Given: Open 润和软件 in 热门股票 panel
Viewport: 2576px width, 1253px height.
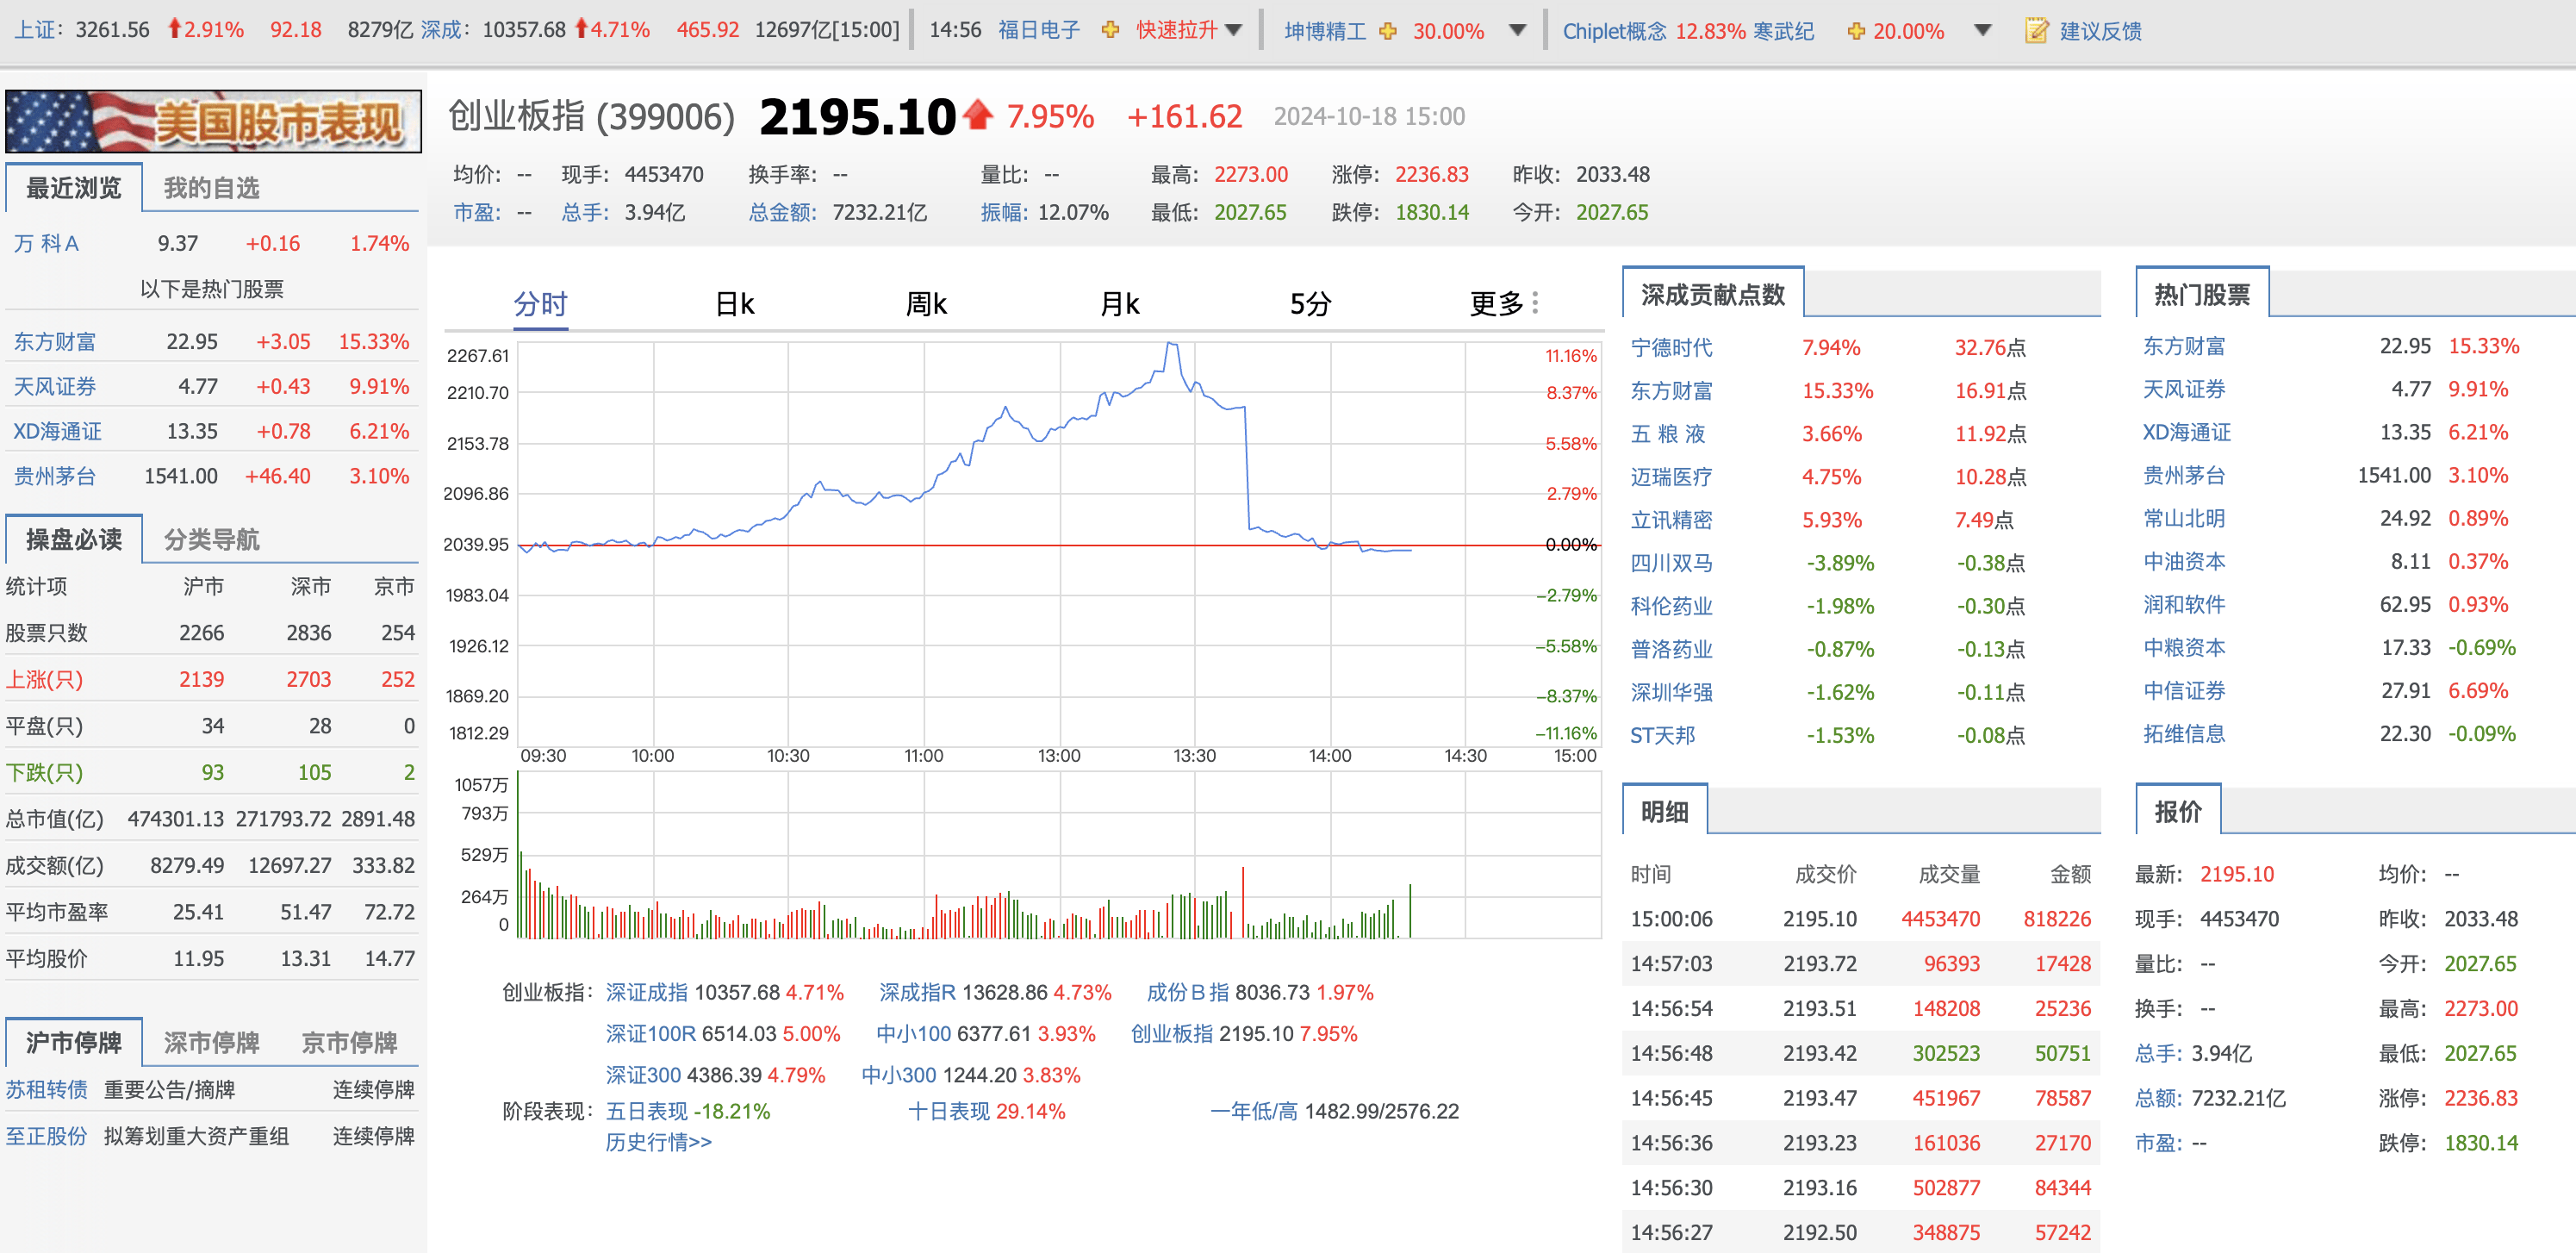Looking at the screenshot, I should coord(2184,604).
